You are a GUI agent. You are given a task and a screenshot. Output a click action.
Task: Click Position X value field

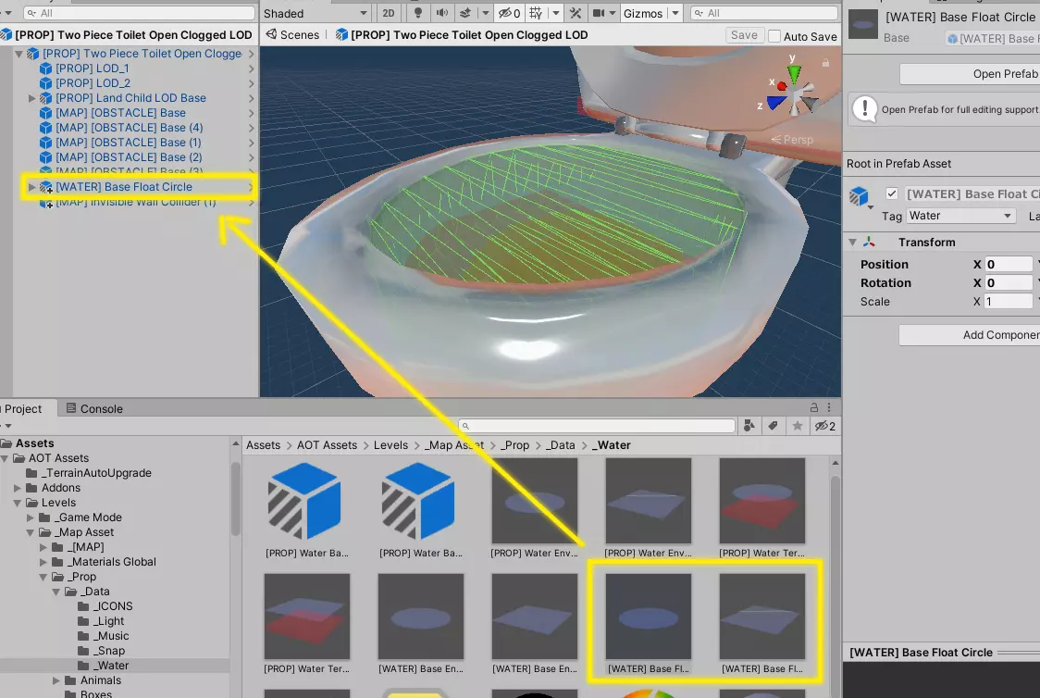click(x=1009, y=264)
